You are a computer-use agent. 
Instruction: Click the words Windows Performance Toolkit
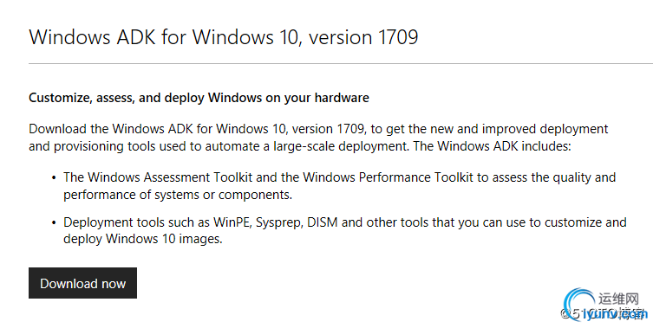pos(388,177)
